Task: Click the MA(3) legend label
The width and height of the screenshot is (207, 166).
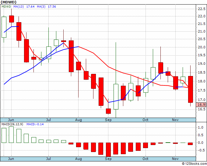Action: (41, 7)
